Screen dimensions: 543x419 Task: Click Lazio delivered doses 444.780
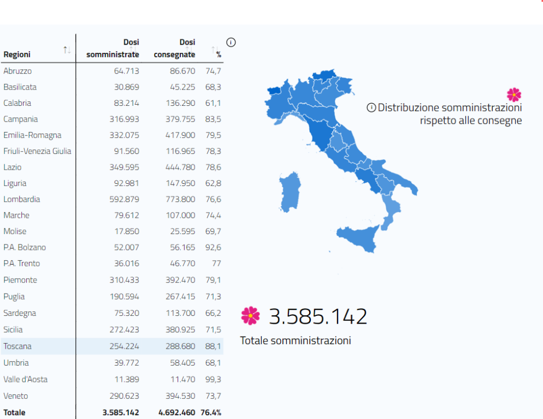coord(180,167)
